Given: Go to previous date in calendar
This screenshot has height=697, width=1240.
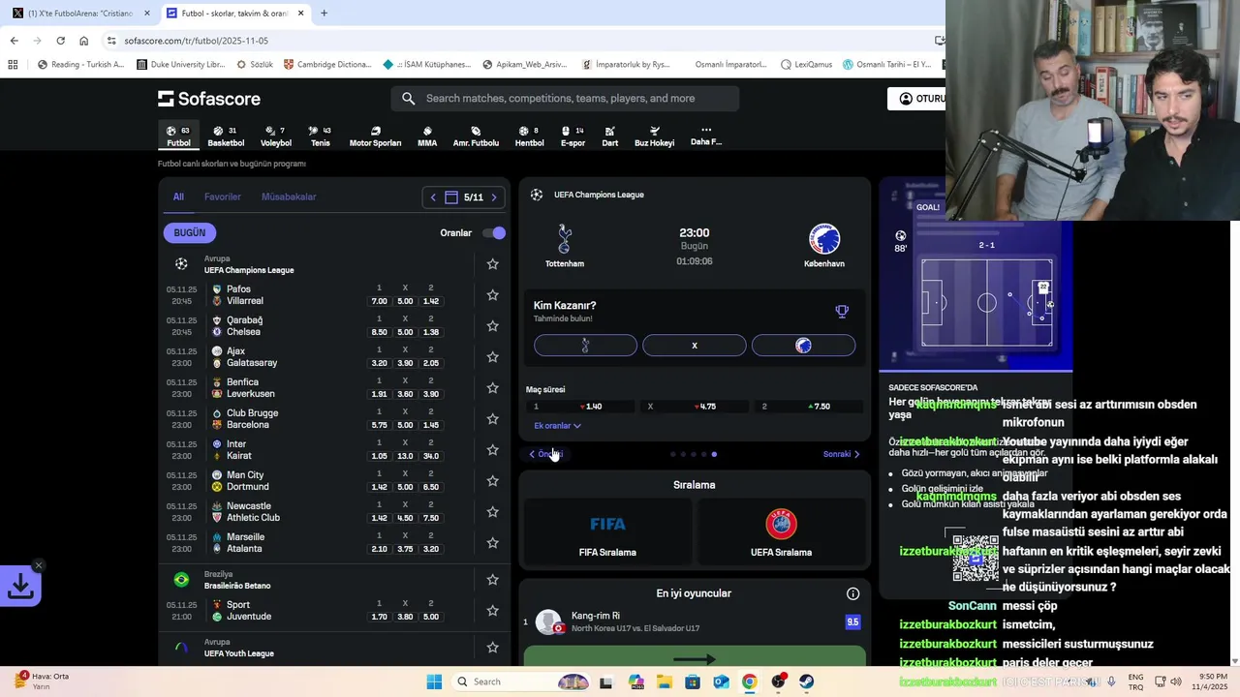Looking at the screenshot, I should (433, 197).
